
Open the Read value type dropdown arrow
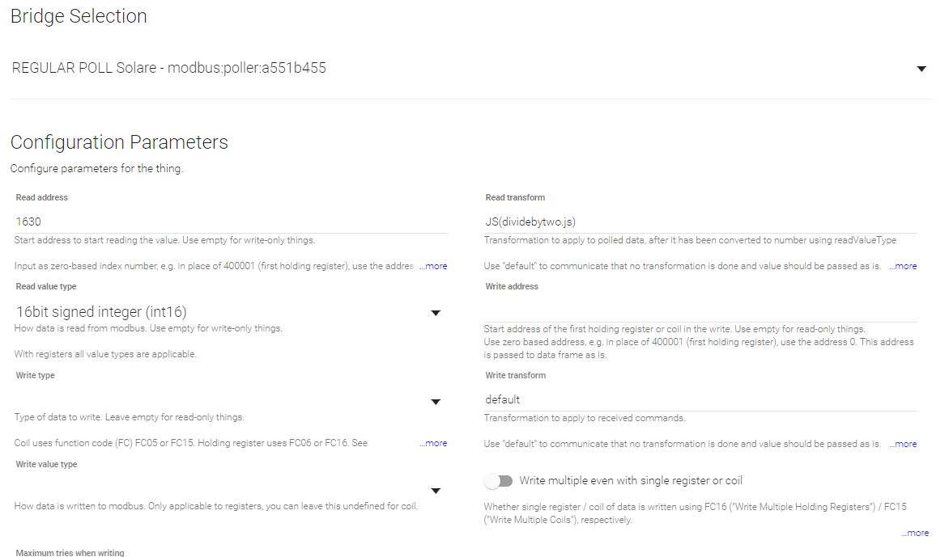pyautogui.click(x=436, y=313)
